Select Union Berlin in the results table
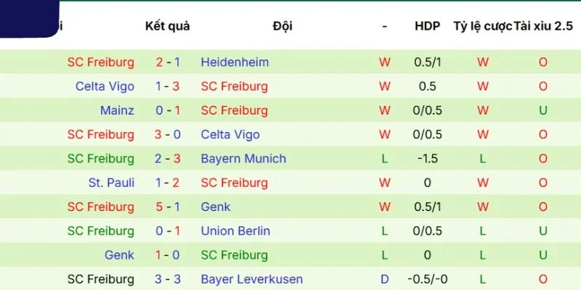 click(x=235, y=231)
